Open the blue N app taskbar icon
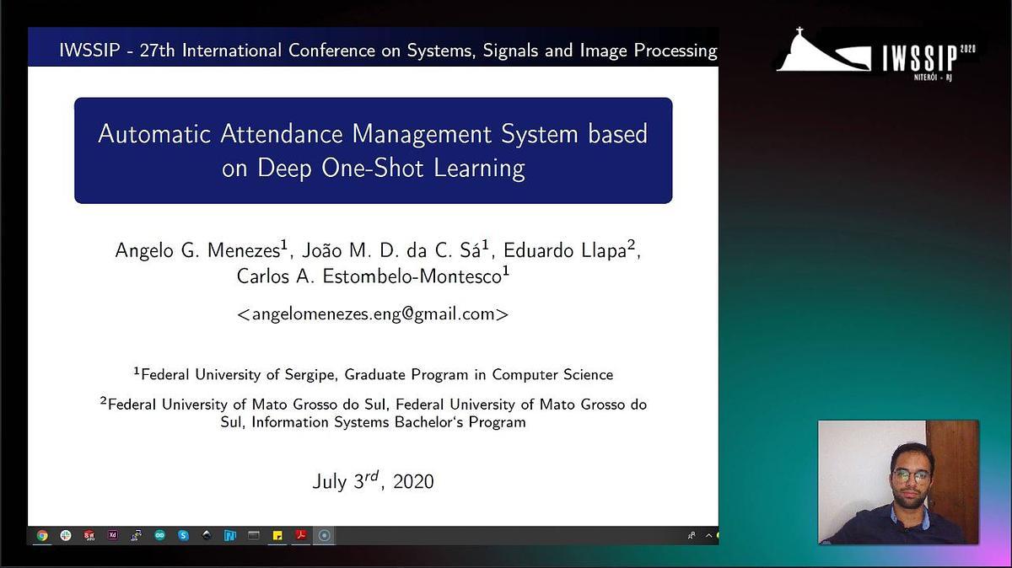1012x568 pixels. click(230, 535)
